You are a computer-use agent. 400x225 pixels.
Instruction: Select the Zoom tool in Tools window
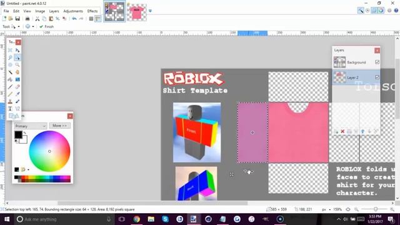[17, 65]
